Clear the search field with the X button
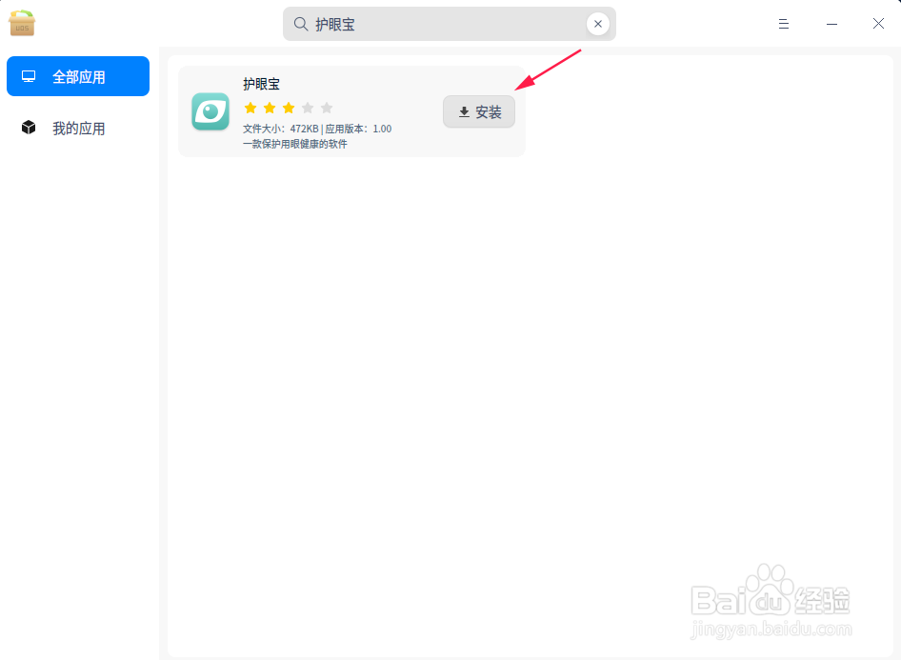The width and height of the screenshot is (901, 660). point(598,23)
